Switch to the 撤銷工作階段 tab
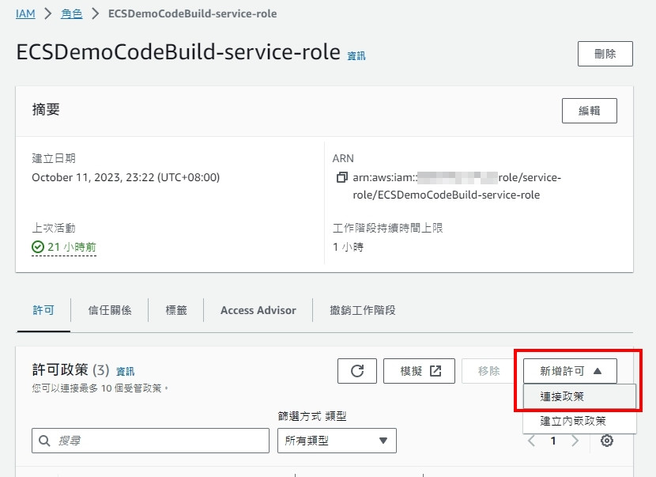Viewport: 656px width, 477px height. point(362,310)
